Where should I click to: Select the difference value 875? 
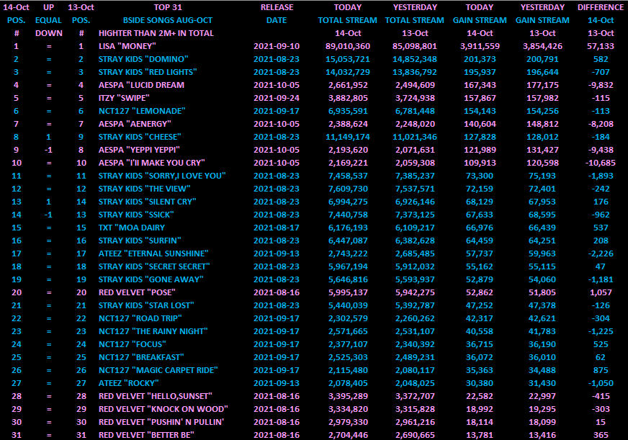(x=601, y=370)
